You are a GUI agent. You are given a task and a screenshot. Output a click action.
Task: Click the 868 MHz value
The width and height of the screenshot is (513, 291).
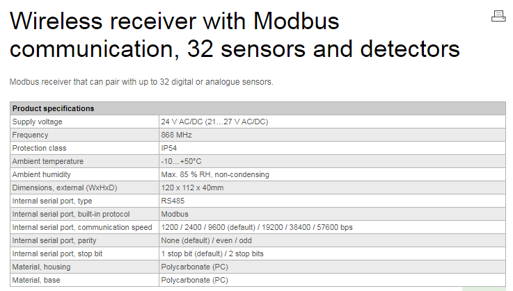[176, 135]
